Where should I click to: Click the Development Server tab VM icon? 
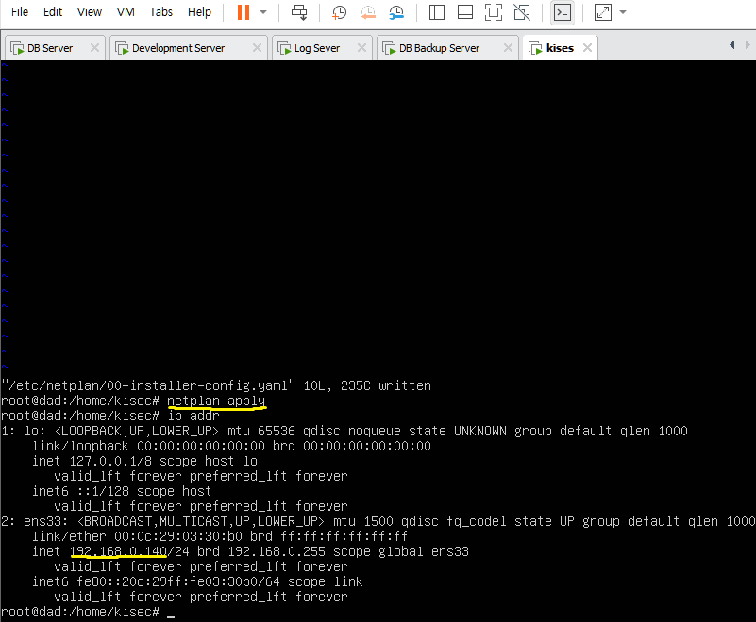[x=122, y=48]
